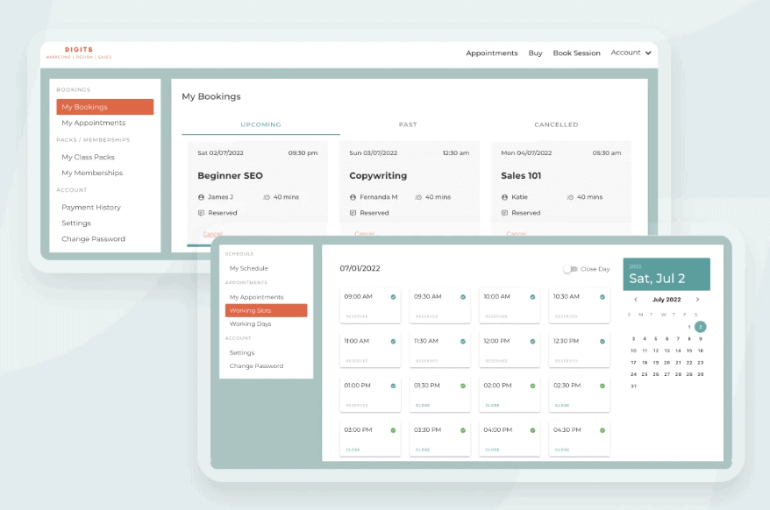This screenshot has width=770, height=510.
Task: Click the Close link on the 02:00 PM slot
Action: 492,406
